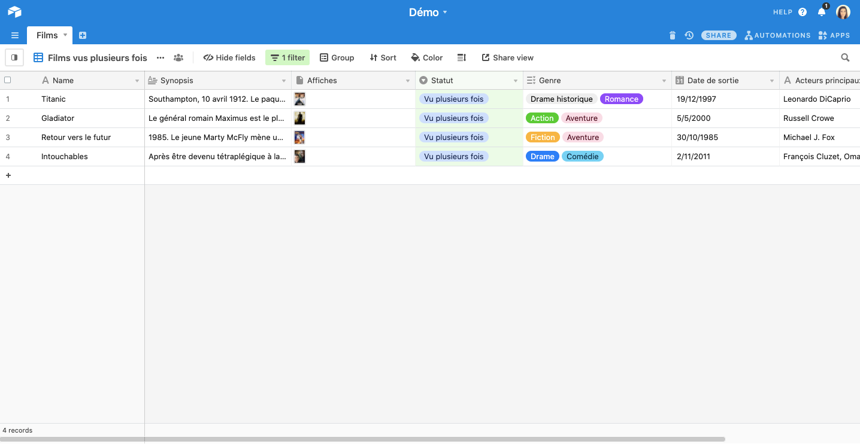Open the Films tab dropdown arrow

tap(64, 35)
